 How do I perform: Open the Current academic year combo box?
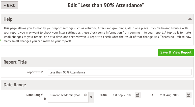[68, 97]
